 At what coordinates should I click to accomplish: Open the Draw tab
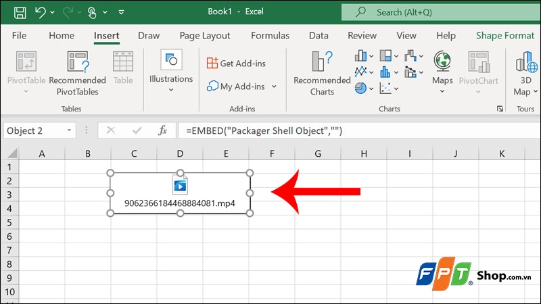pos(149,36)
